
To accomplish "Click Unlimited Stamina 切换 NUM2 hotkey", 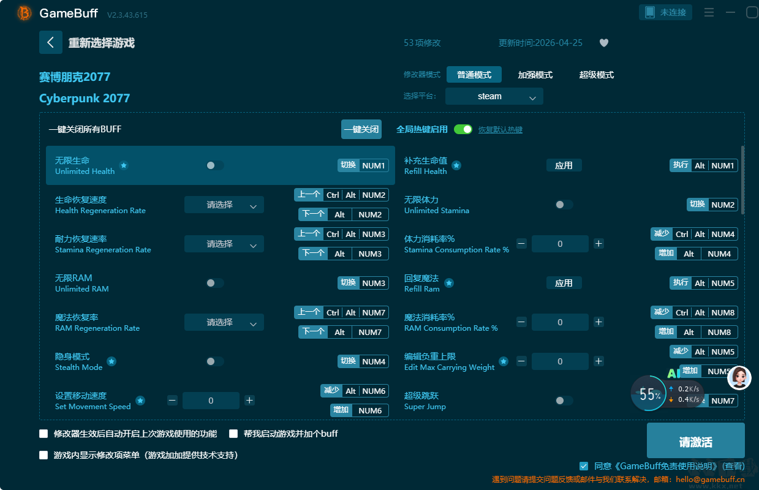I will [x=712, y=205].
